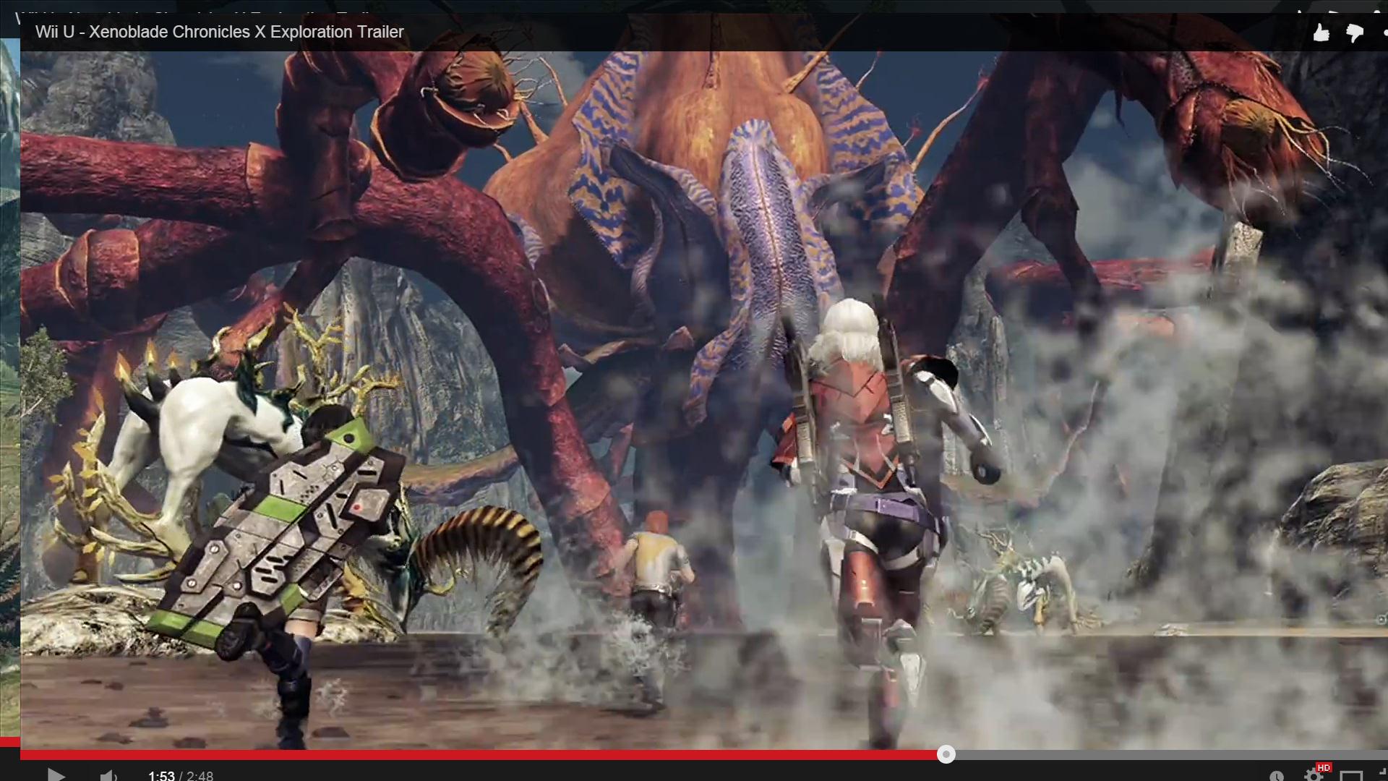The image size is (1388, 781).
Task: Open the HD settings gear
Action: [1313, 776]
